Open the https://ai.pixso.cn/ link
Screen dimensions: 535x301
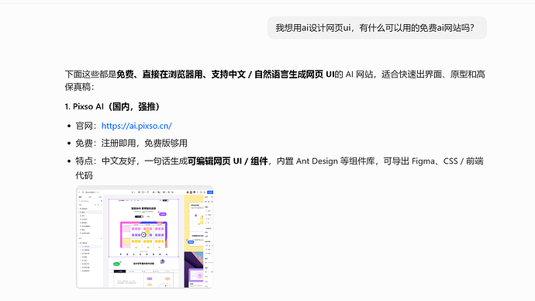[x=136, y=126]
